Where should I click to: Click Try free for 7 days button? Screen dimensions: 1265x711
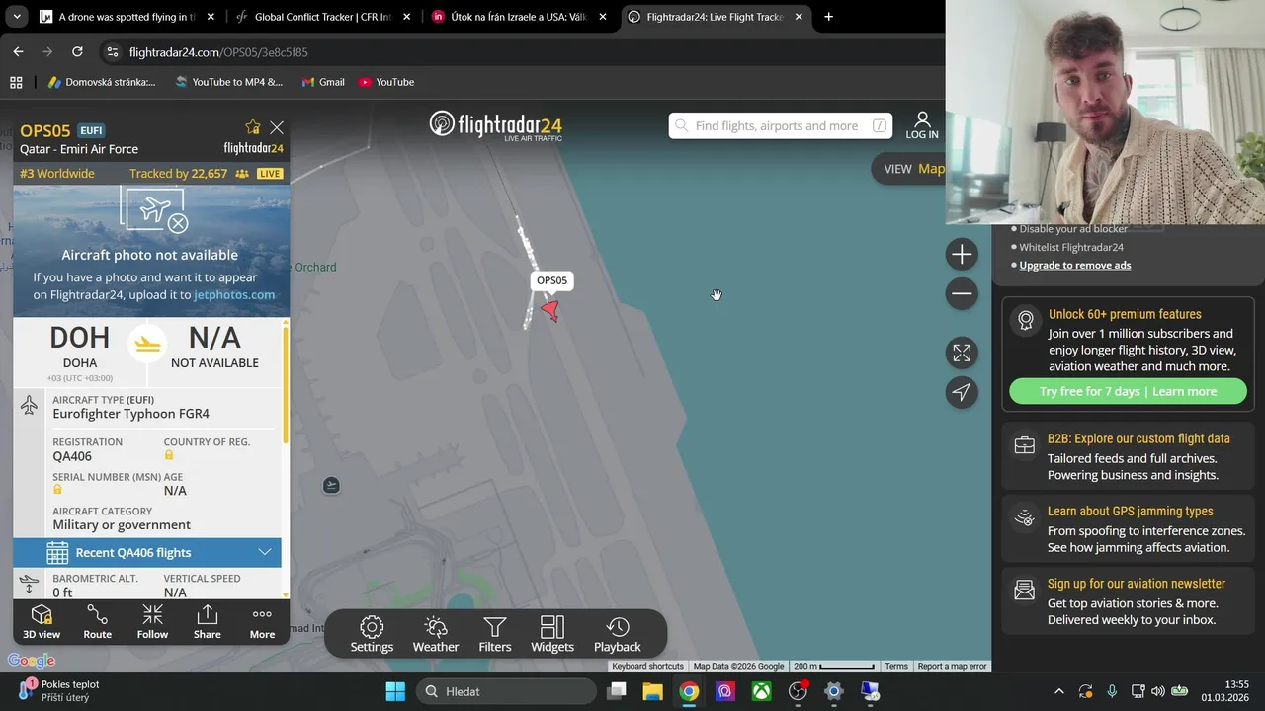[1128, 391]
